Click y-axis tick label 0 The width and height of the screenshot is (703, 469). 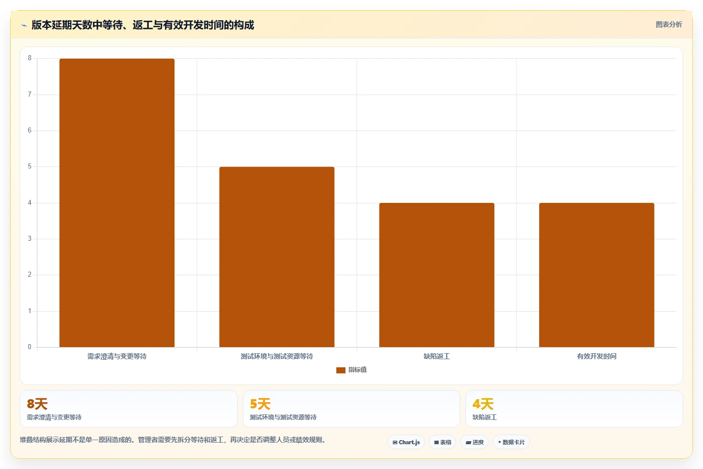[x=29, y=347]
